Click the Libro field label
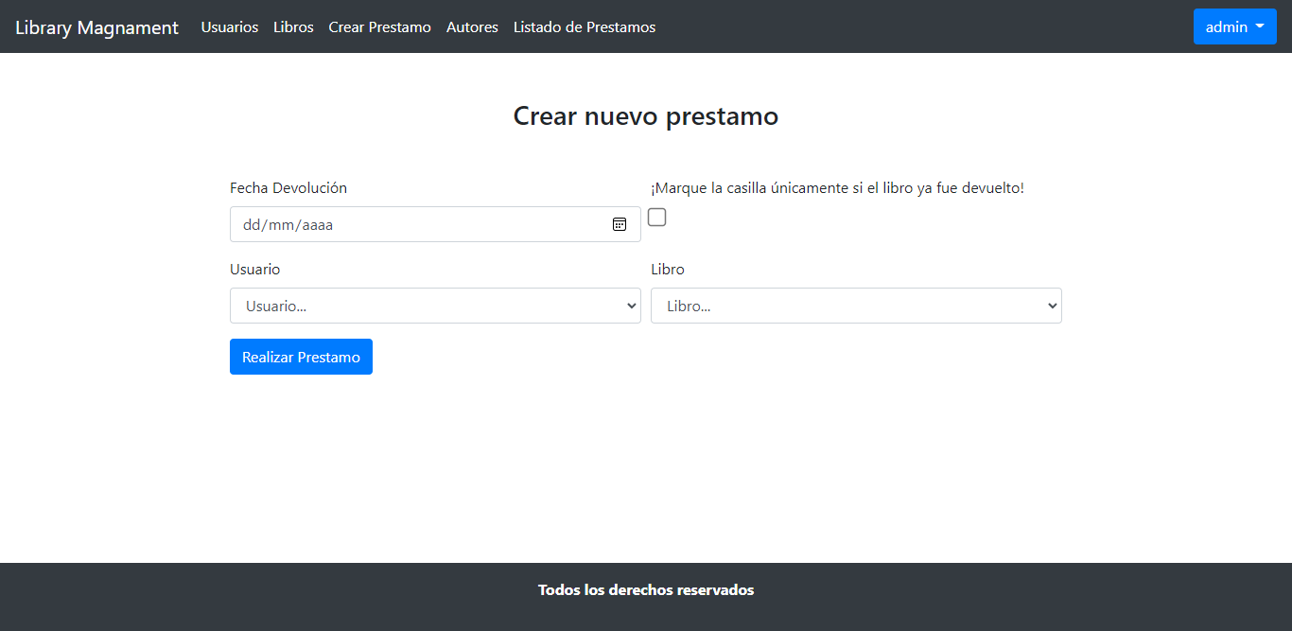1292x631 pixels. click(x=668, y=270)
